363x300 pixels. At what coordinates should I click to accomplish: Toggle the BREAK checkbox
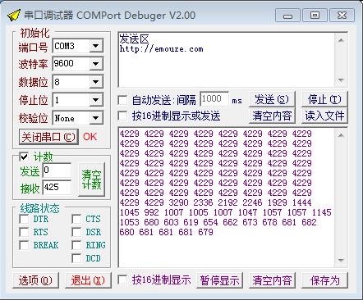(24, 245)
